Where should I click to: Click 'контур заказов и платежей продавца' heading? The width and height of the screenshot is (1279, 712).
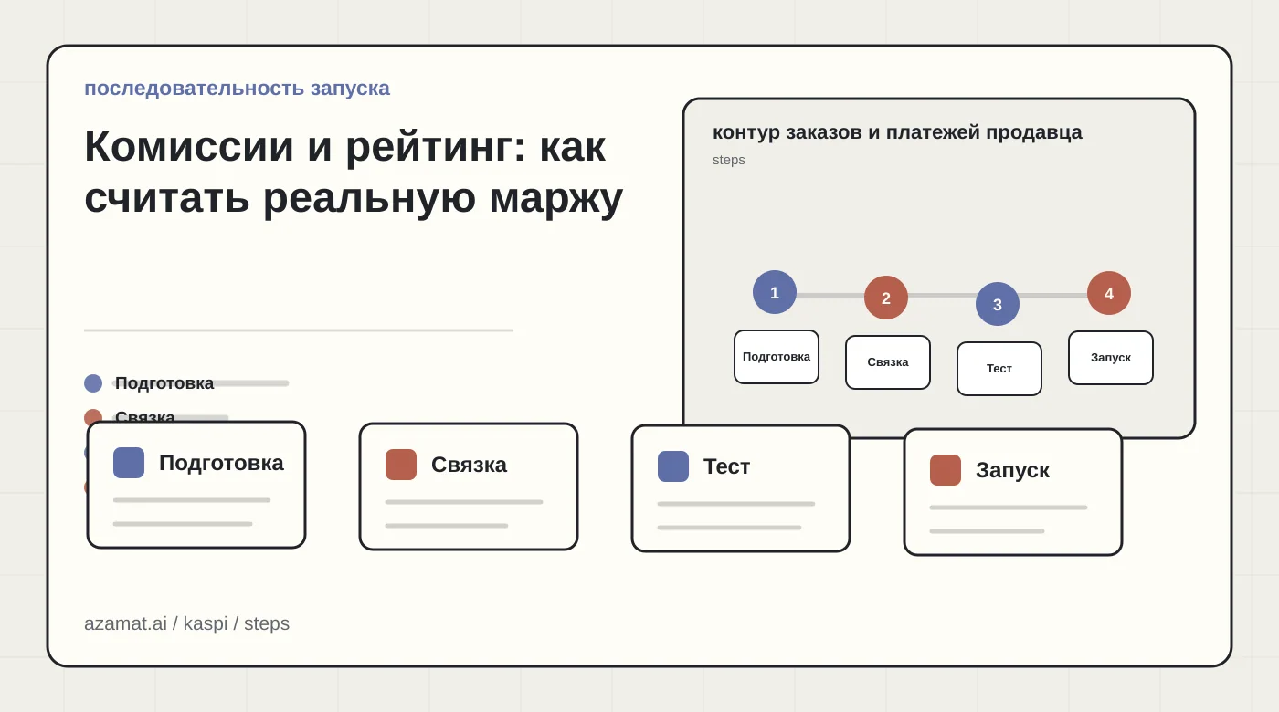pyautogui.click(x=897, y=132)
